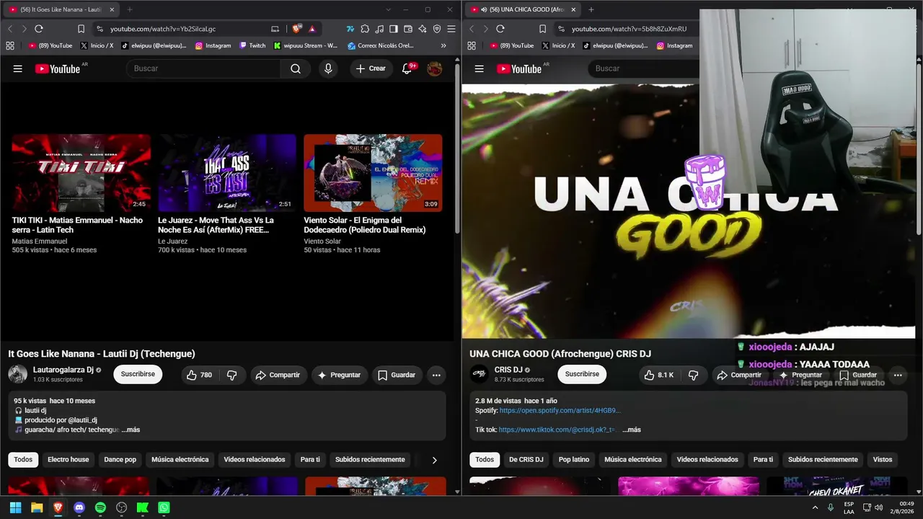This screenshot has width=923, height=519.
Task: Open Spotify from the taskbar
Action: (x=100, y=507)
